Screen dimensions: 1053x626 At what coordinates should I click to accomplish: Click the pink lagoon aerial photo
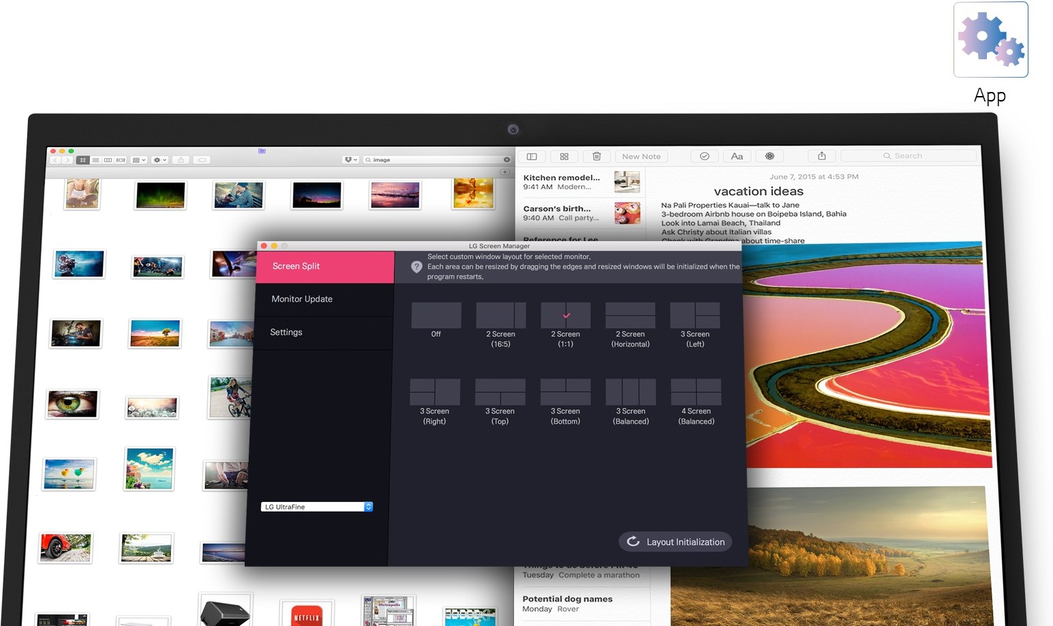click(x=866, y=356)
